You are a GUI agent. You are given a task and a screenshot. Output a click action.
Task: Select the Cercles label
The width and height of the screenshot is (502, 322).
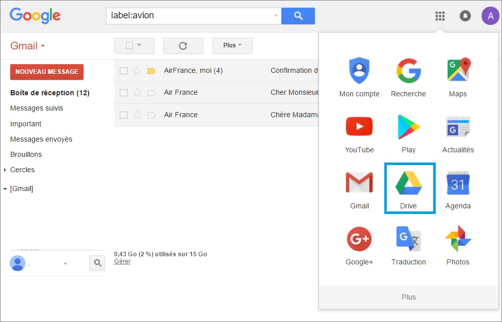[22, 170]
